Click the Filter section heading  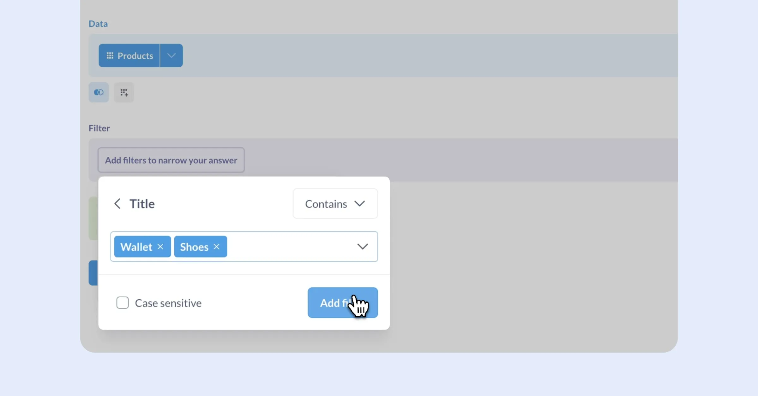tap(99, 128)
